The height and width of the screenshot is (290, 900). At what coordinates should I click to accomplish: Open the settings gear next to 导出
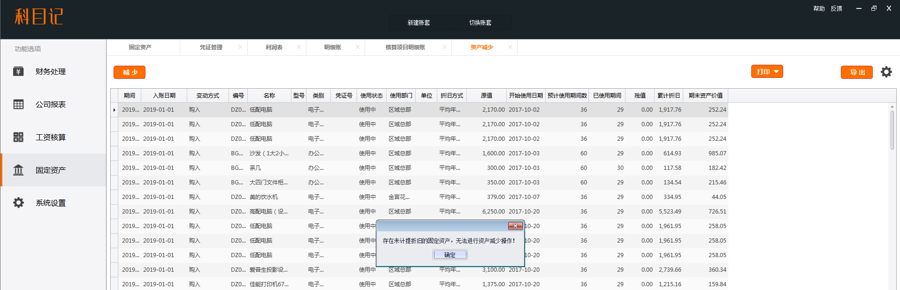pos(886,72)
